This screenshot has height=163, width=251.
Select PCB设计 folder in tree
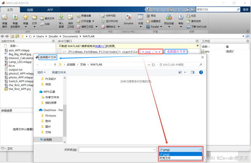click(x=49, y=79)
